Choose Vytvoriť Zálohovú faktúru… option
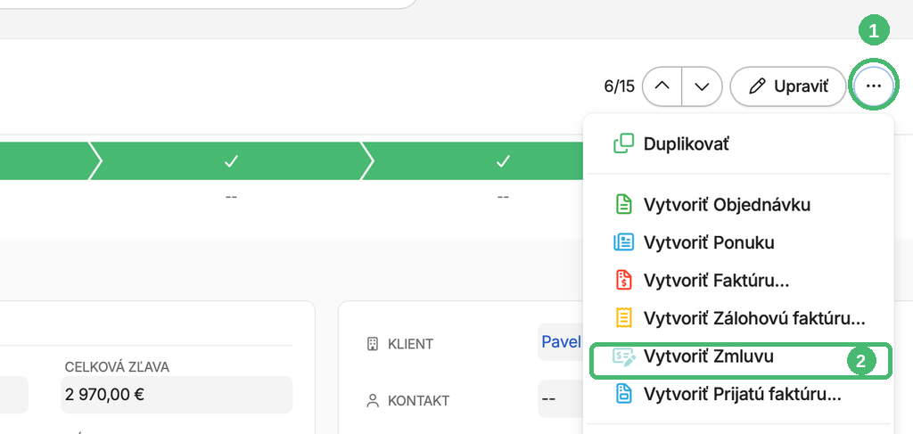The image size is (913, 434). [738, 318]
